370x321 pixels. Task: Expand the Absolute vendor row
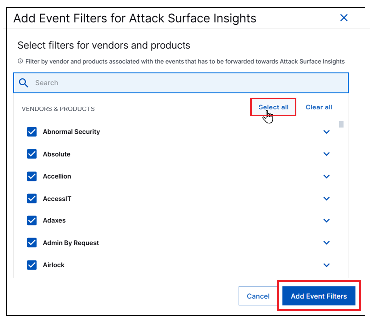327,154
